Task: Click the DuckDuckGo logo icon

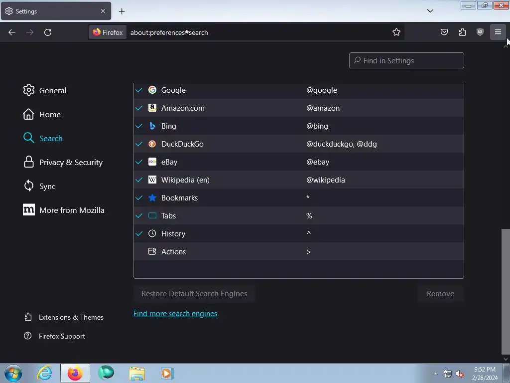Action: (152, 144)
